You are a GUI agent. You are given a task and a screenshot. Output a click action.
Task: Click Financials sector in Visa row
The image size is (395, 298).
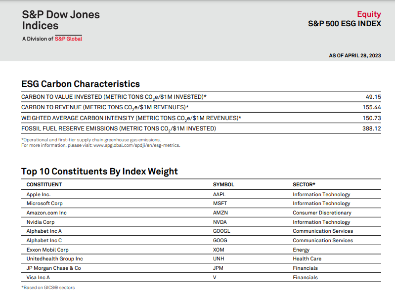[x=306, y=277]
